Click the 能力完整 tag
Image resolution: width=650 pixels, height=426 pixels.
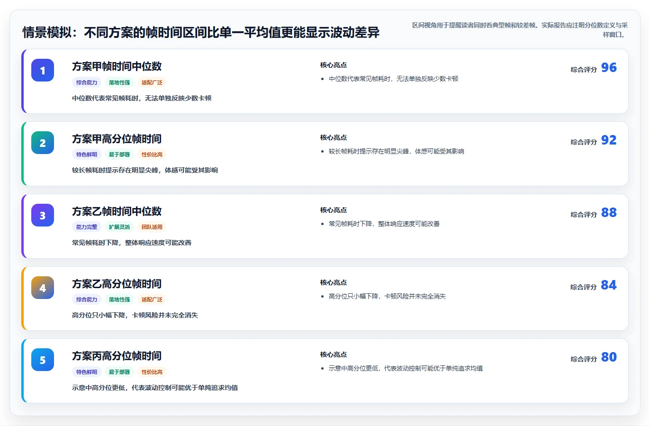coord(87,227)
